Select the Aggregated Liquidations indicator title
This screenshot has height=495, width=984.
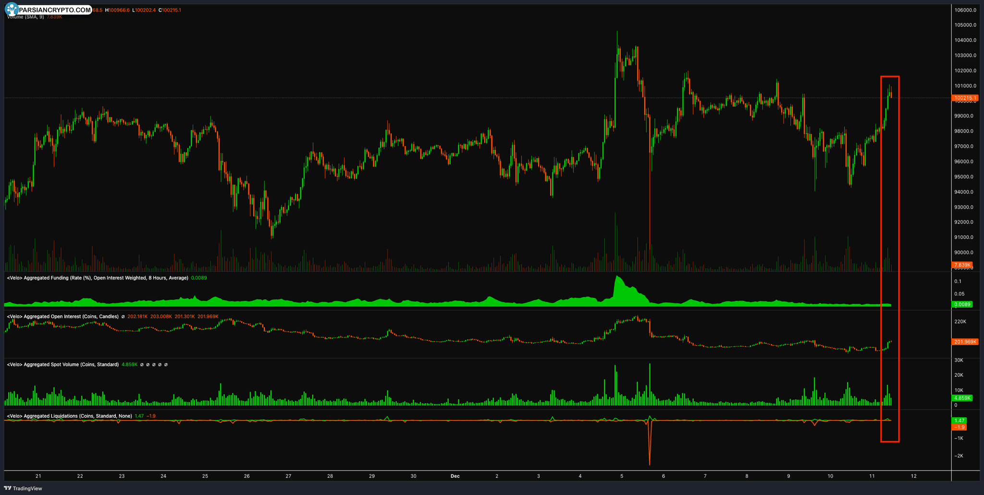(69, 416)
